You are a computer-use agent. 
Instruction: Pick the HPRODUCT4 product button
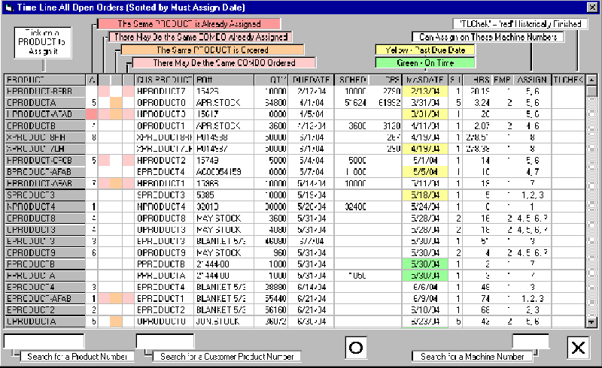pos(45,207)
